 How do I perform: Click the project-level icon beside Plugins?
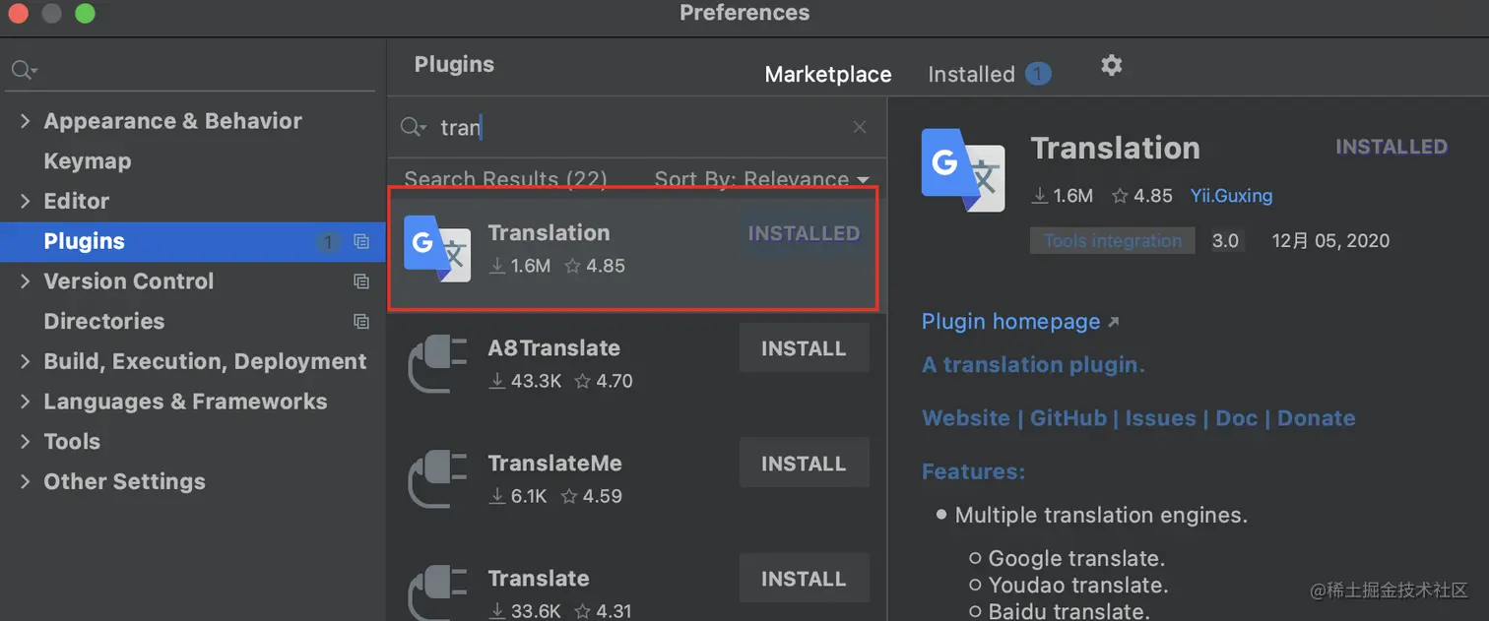point(361,241)
